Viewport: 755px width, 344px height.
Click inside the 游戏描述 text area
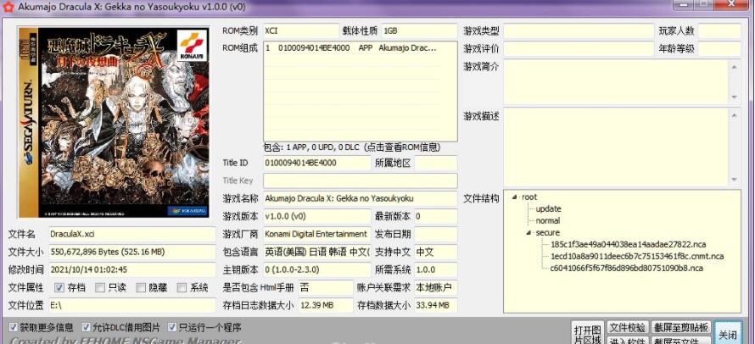[x=617, y=147]
